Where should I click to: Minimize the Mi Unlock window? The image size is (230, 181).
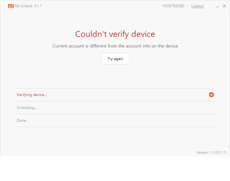pos(217,6)
